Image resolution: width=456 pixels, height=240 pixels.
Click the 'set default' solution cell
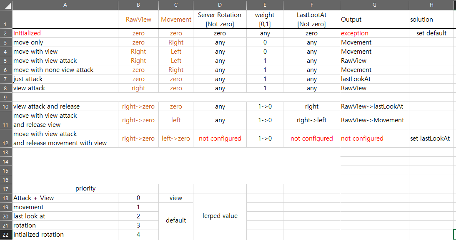[431, 33]
